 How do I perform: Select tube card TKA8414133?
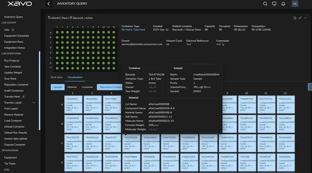click(228, 143)
